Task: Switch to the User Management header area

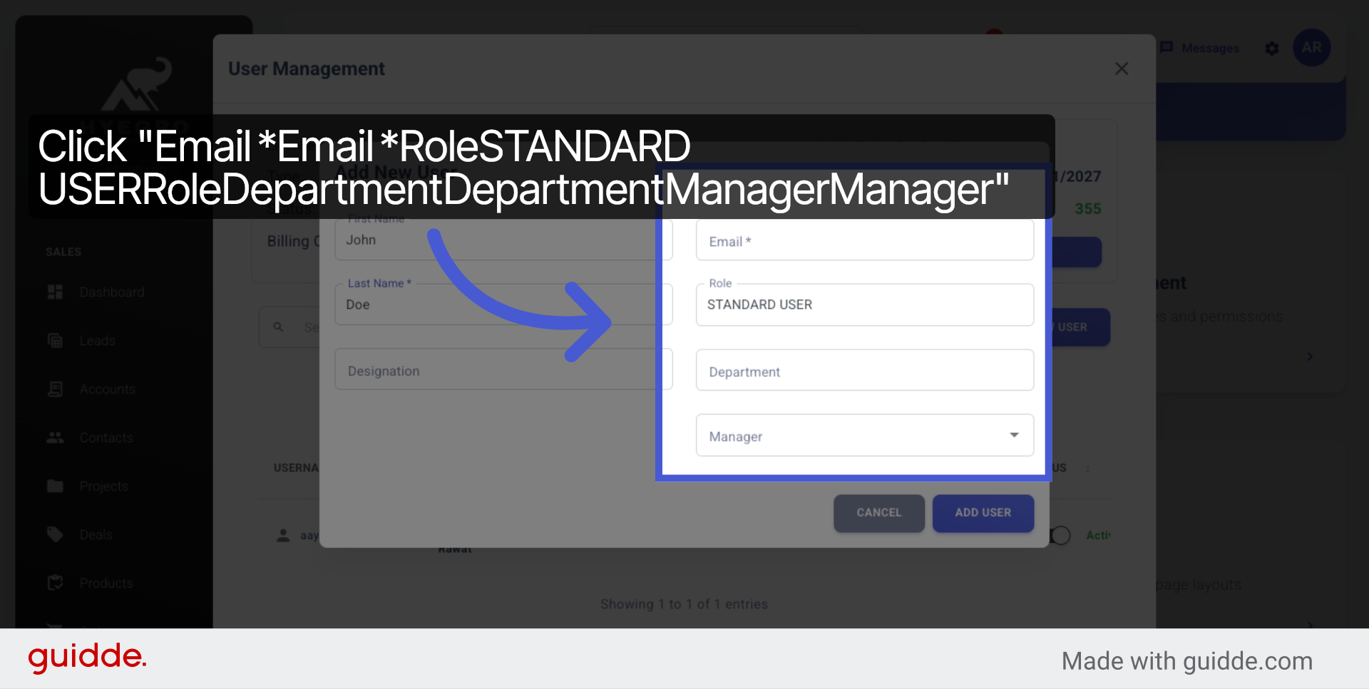Action: 306,68
